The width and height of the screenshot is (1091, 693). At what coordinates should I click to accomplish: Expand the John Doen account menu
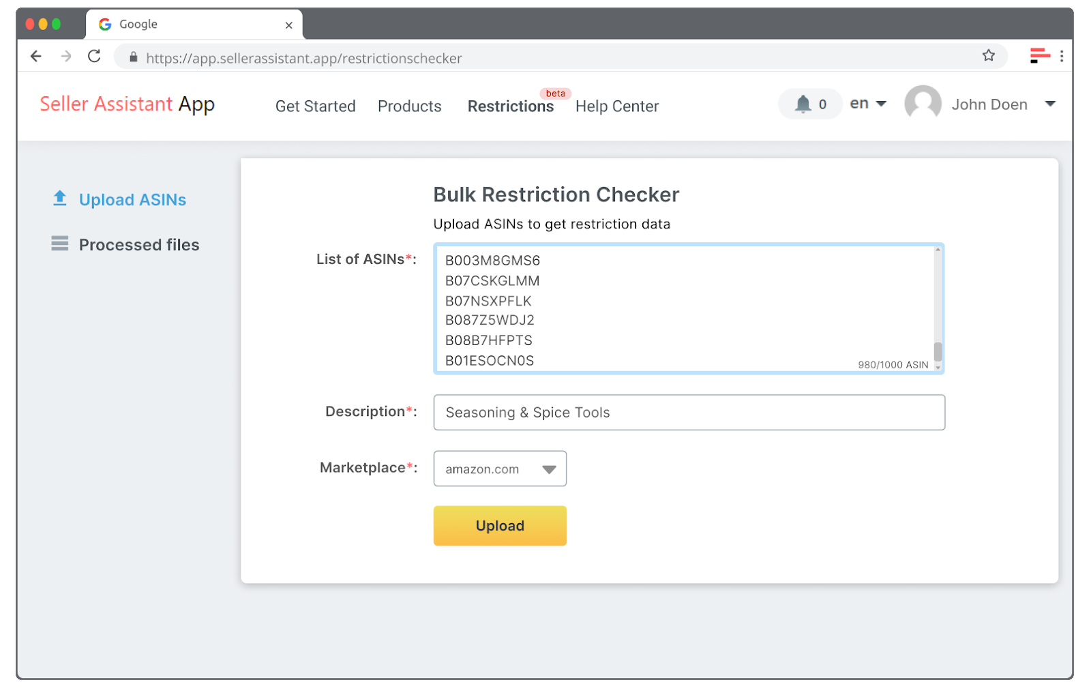tap(1049, 104)
